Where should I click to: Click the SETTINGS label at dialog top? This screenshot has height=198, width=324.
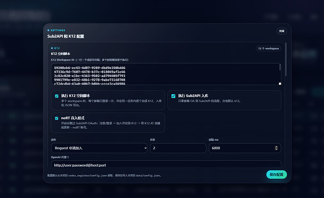[58, 30]
